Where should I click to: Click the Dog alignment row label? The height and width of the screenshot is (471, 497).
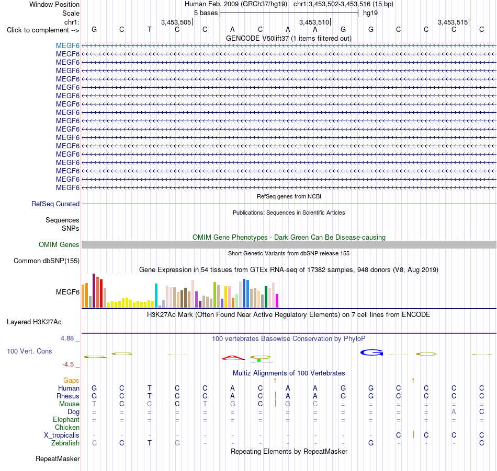coord(73,412)
